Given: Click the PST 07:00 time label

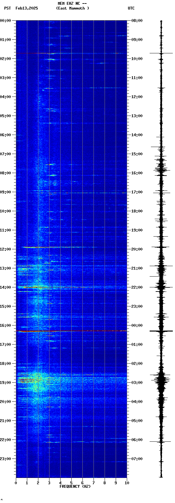Looking at the screenshot, I should click(x=5, y=154).
